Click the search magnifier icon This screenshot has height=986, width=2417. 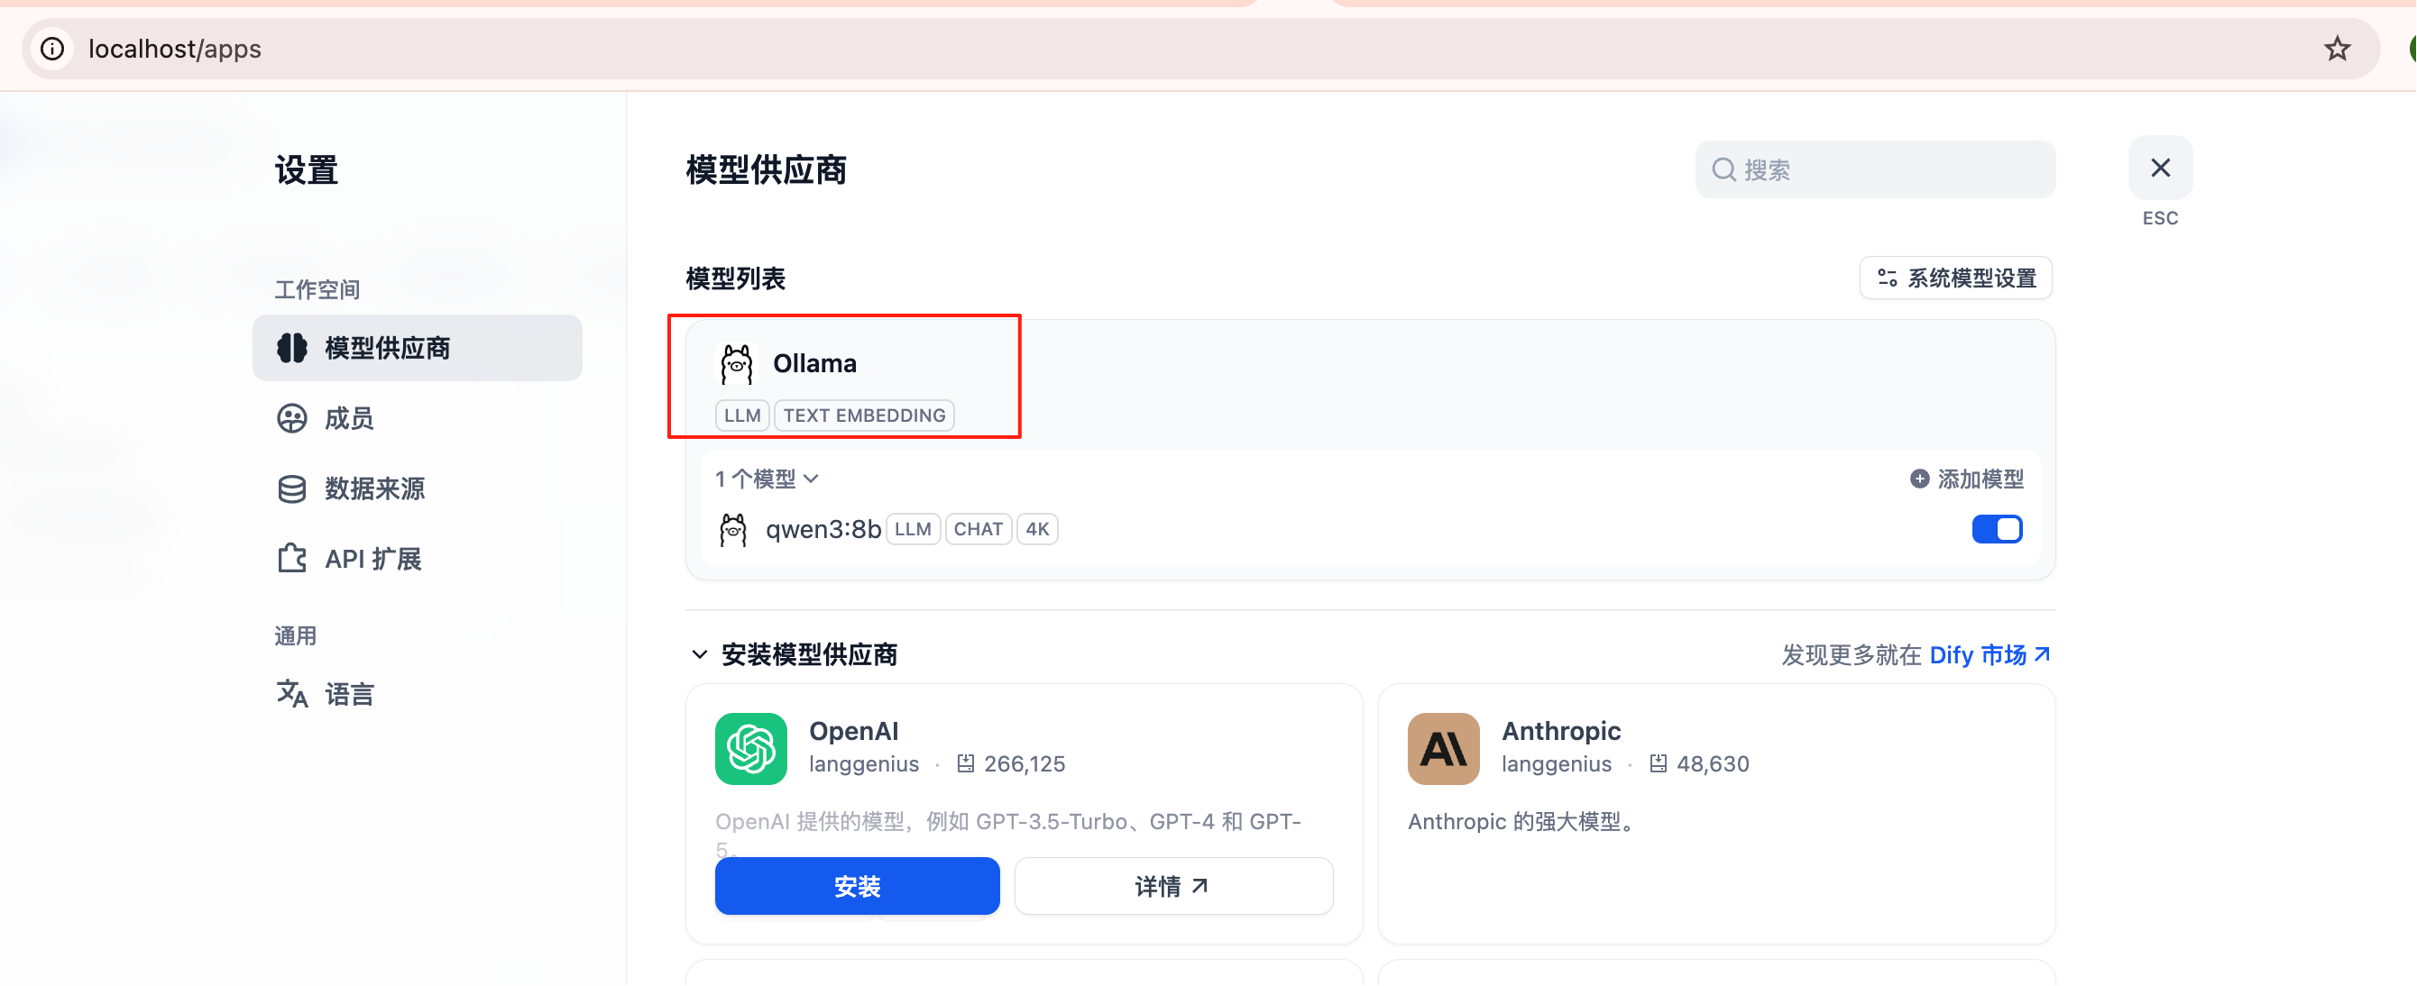tap(1723, 169)
